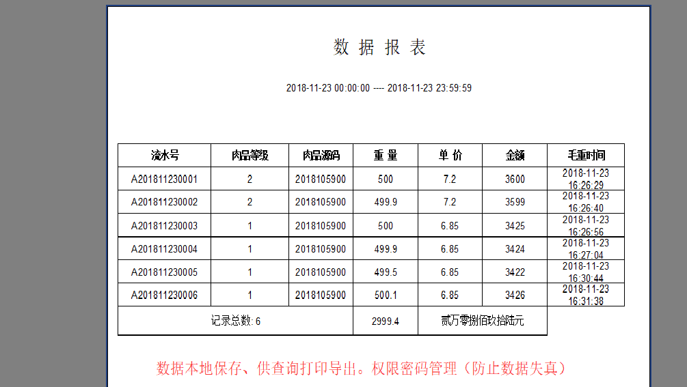
Task: Select the 肉品等级 column header
Action: click(x=250, y=156)
